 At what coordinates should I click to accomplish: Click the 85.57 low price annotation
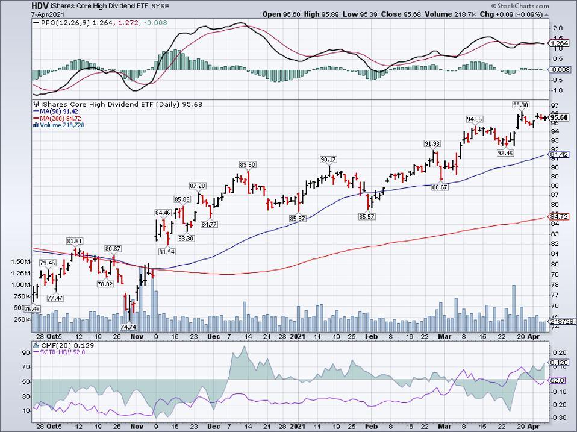[367, 217]
